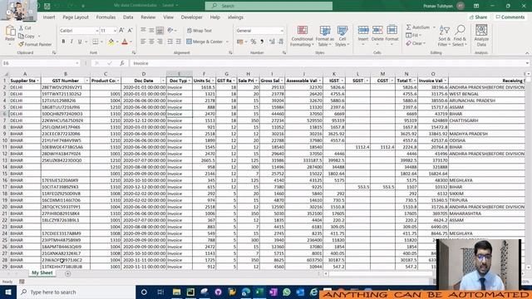
Task: Open Find & Select menu
Action: (460, 36)
